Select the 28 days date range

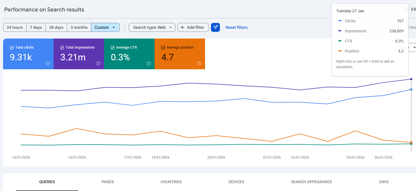(x=56, y=27)
